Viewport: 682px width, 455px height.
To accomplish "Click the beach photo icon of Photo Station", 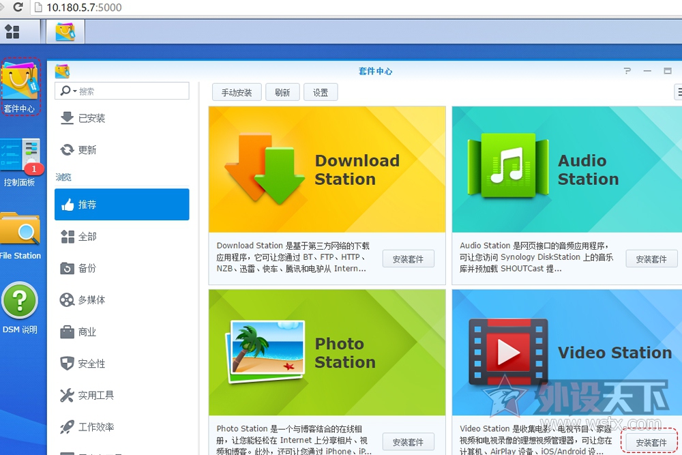I will click(x=265, y=353).
